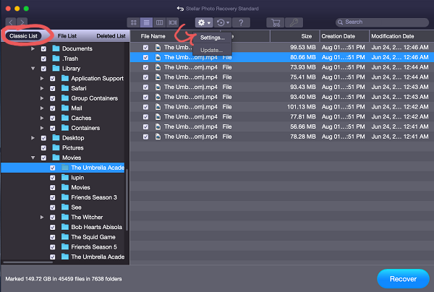Click file icon of the 73.93 MB video

(158, 67)
